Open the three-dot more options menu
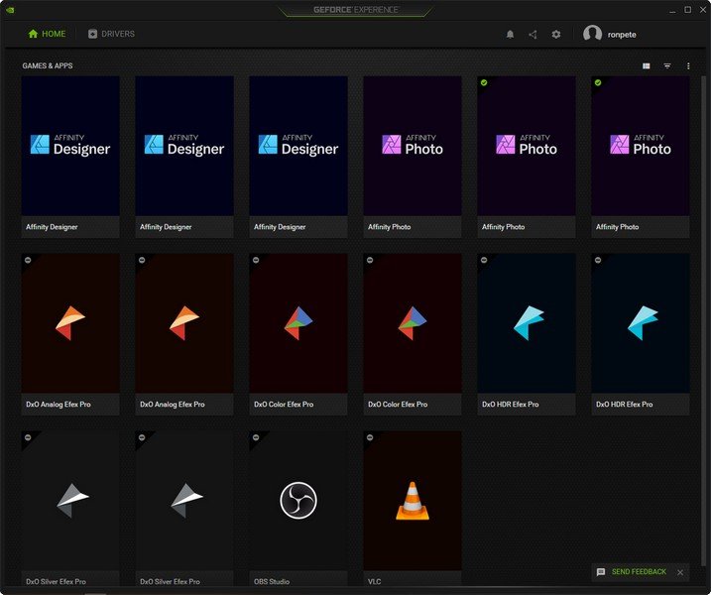 [x=688, y=66]
